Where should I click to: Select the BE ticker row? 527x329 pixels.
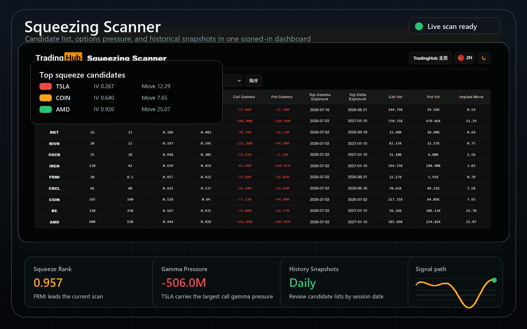point(263,211)
